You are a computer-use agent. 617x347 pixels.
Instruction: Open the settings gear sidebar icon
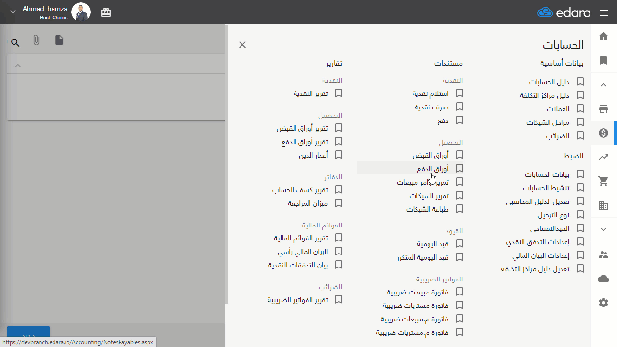(x=604, y=303)
